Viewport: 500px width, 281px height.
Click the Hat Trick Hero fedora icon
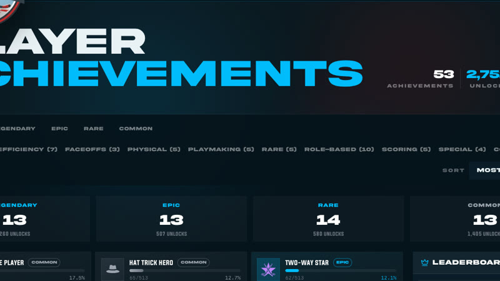(112, 269)
